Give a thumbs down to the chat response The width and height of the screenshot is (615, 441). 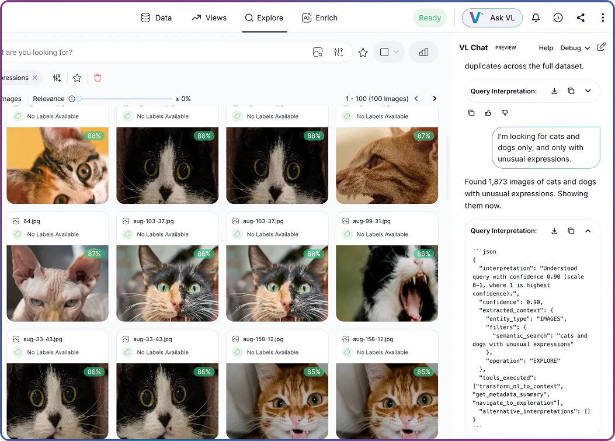coord(504,112)
